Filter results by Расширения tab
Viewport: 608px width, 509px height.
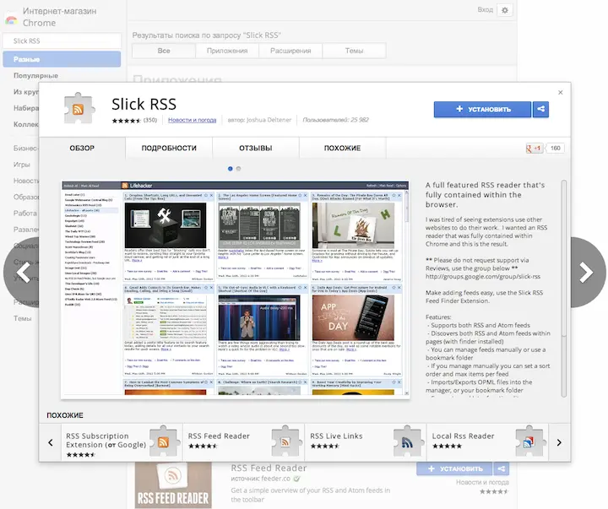(290, 51)
